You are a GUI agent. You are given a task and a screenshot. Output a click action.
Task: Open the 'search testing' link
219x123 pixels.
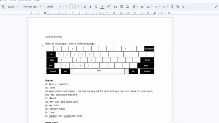pos(54,37)
